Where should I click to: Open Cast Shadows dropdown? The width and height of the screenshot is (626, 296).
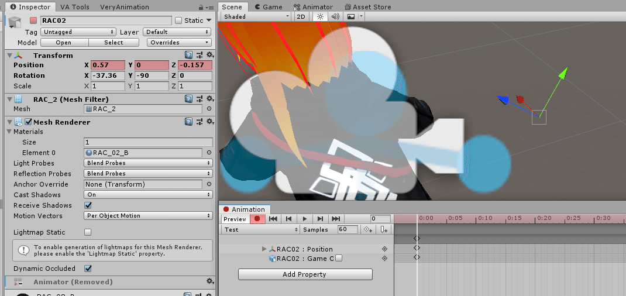click(147, 195)
